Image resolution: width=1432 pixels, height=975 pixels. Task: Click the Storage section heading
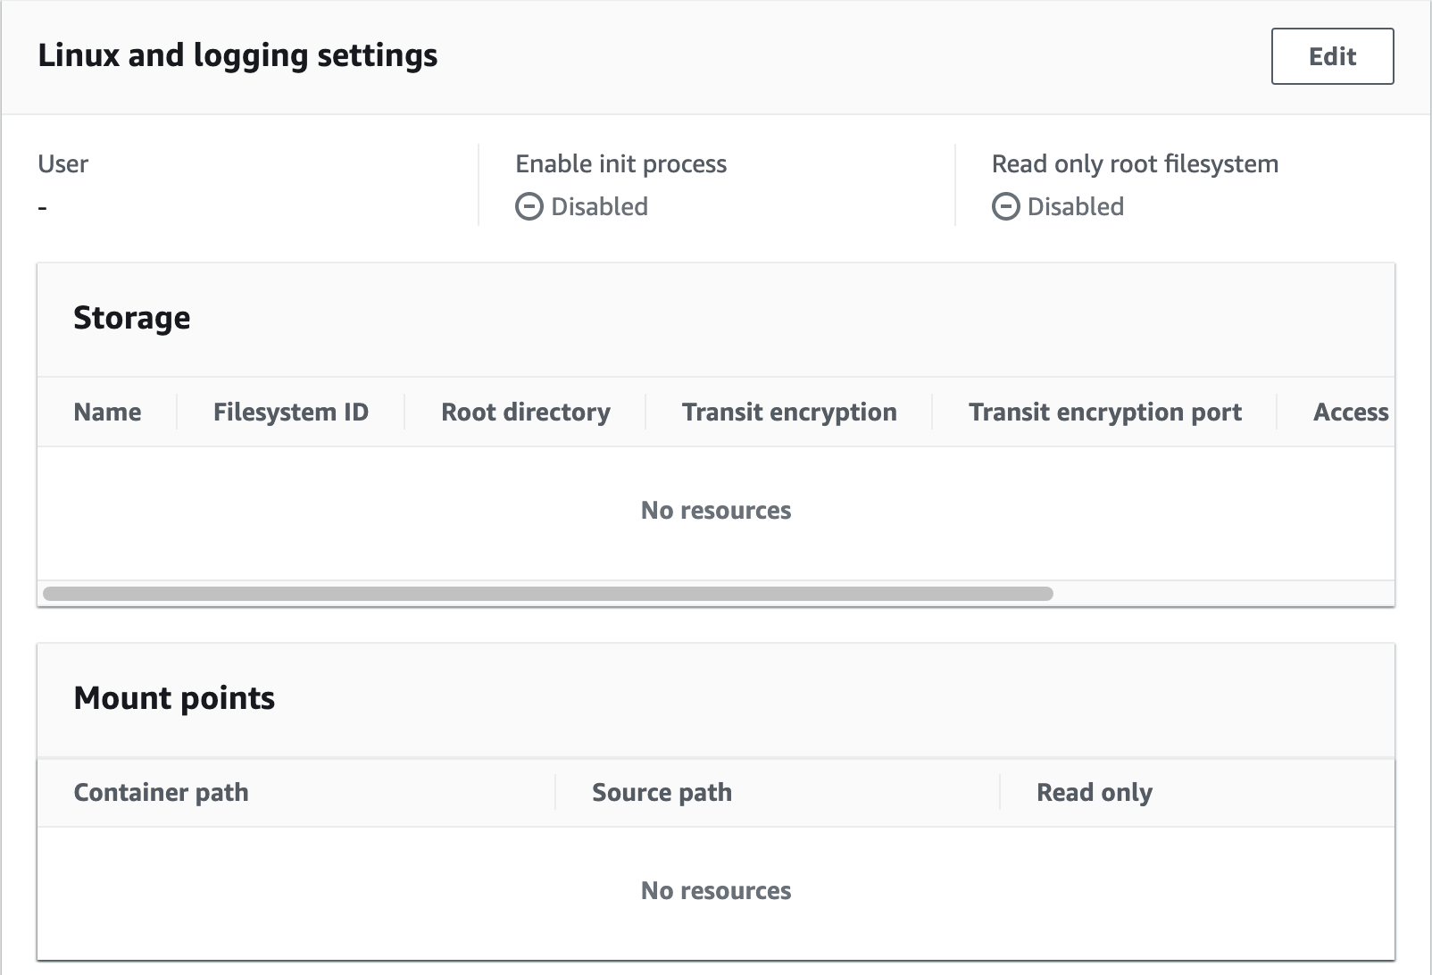[x=131, y=318]
